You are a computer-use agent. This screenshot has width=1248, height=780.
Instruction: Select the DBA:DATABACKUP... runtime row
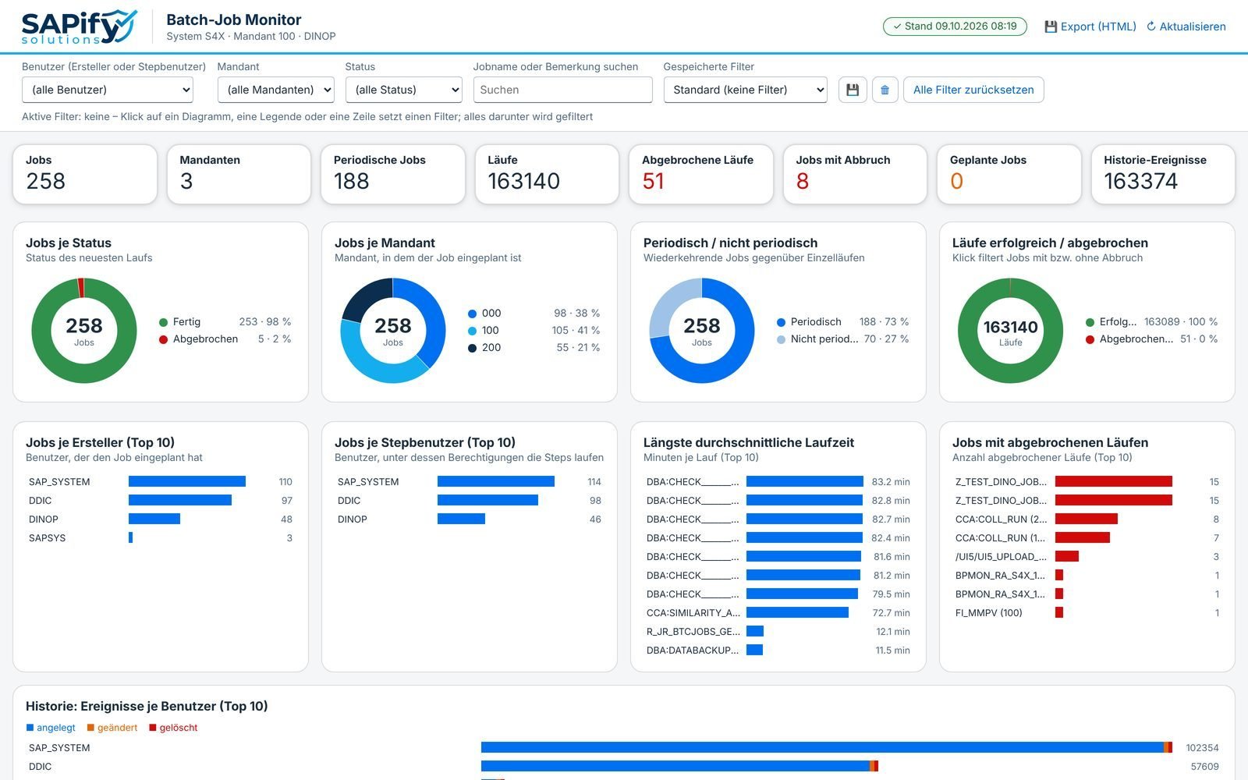(x=778, y=651)
